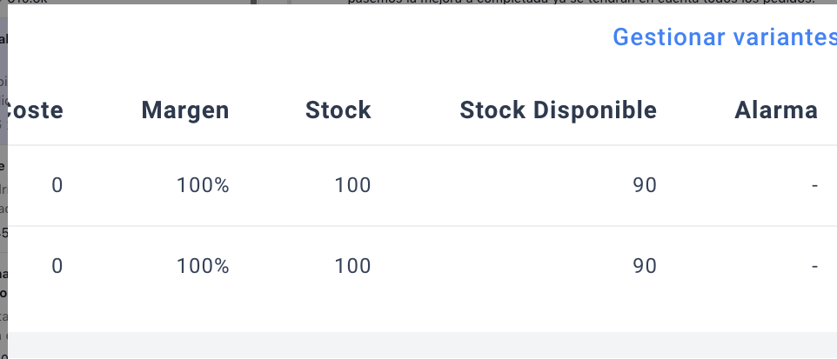Click the first row's Stock value 100

[x=352, y=185]
